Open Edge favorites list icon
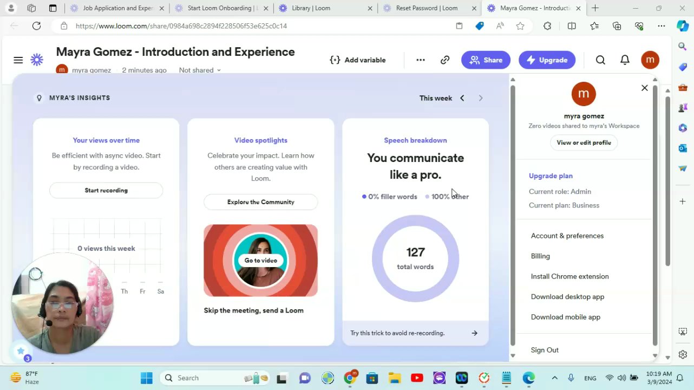Viewport: 694px width, 390px height. click(x=594, y=26)
